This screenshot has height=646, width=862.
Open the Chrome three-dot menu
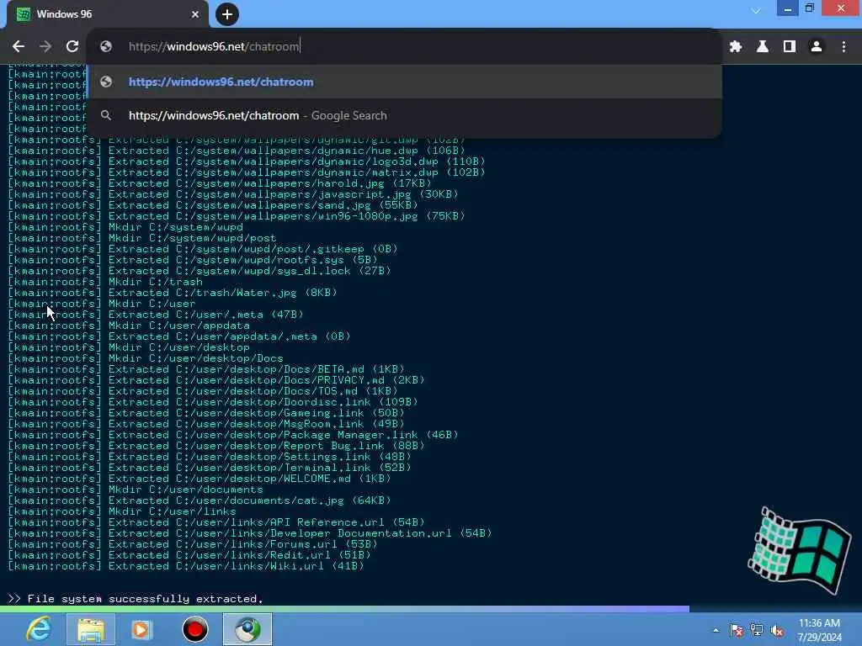[843, 47]
